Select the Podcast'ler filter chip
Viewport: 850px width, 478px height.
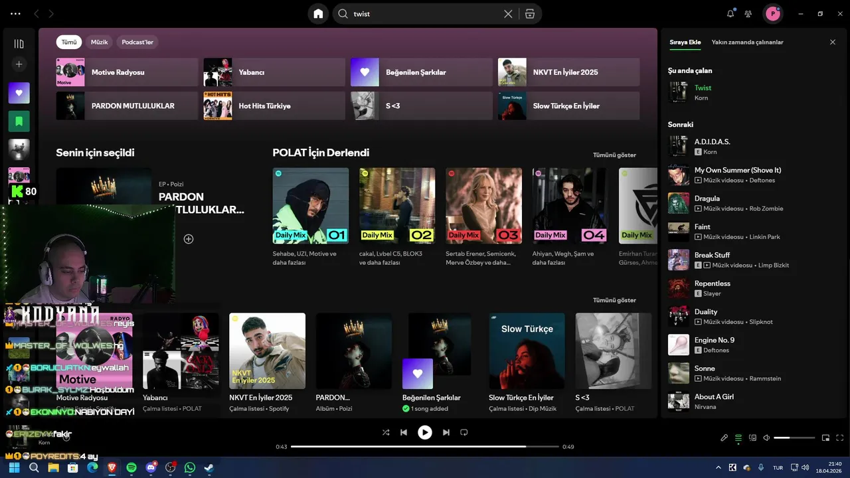[x=137, y=42]
